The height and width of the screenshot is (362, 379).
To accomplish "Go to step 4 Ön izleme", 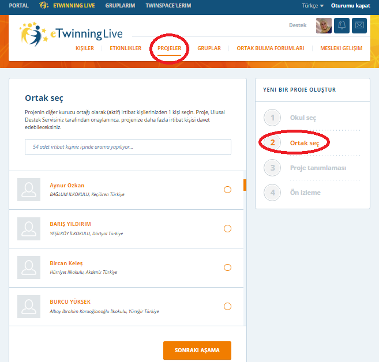I will (292, 193).
